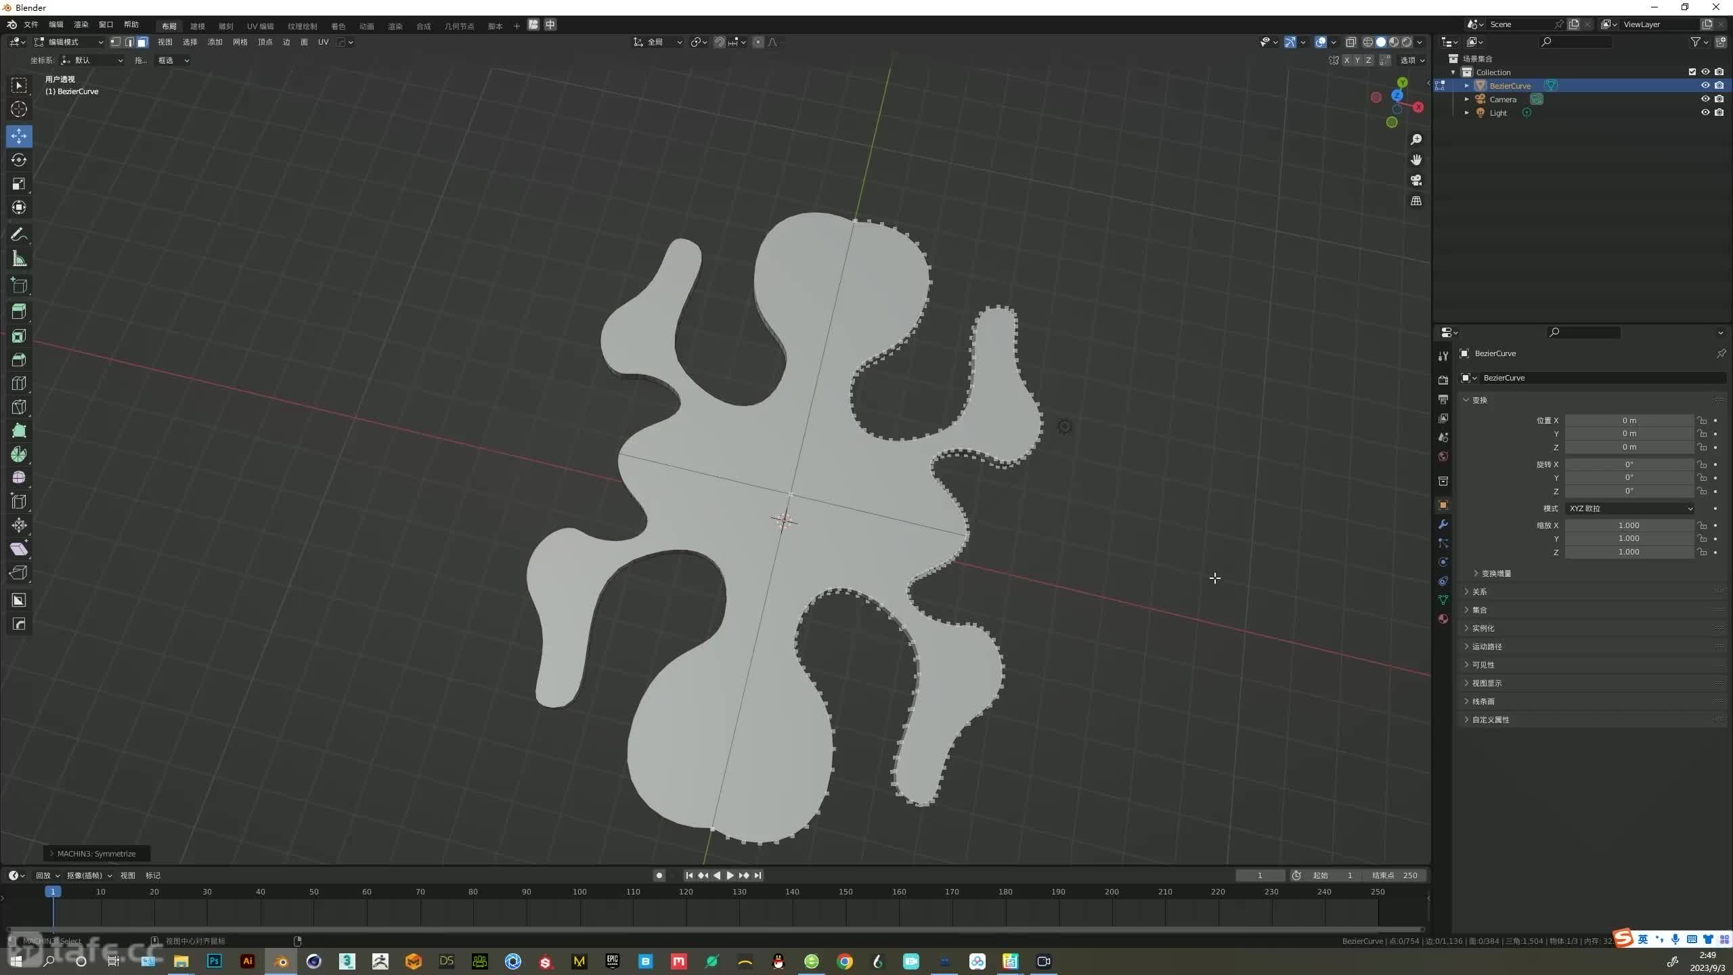Toggle camera view with the camera gizmo
This screenshot has height=975, width=1733.
tap(1416, 180)
